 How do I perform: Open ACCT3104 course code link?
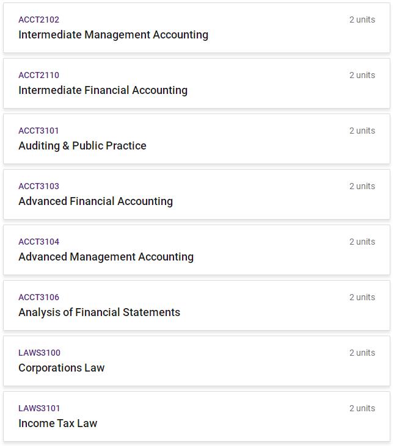click(x=38, y=242)
